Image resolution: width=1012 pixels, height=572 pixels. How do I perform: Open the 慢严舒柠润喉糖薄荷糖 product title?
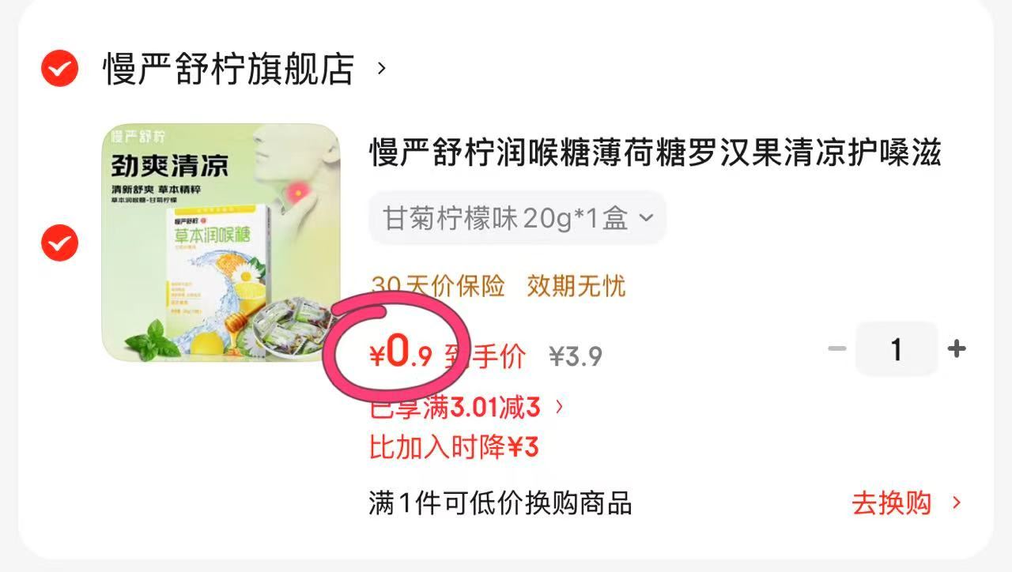pos(655,152)
